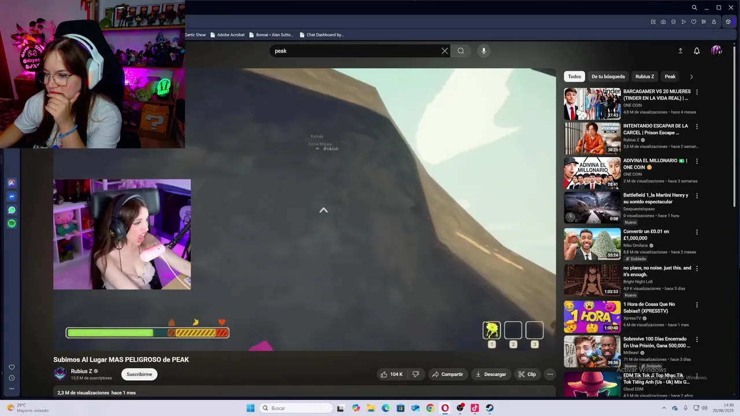Screen dimensions: 740x416
Task: Start voice search with microphone icon
Action: [484, 51]
